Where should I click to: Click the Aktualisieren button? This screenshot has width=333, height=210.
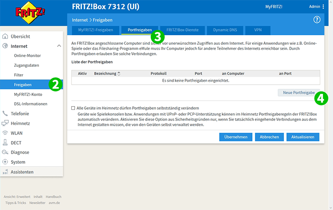(303, 137)
